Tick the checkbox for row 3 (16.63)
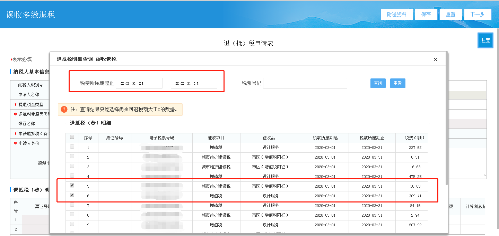499x236 pixels. click(x=72, y=166)
